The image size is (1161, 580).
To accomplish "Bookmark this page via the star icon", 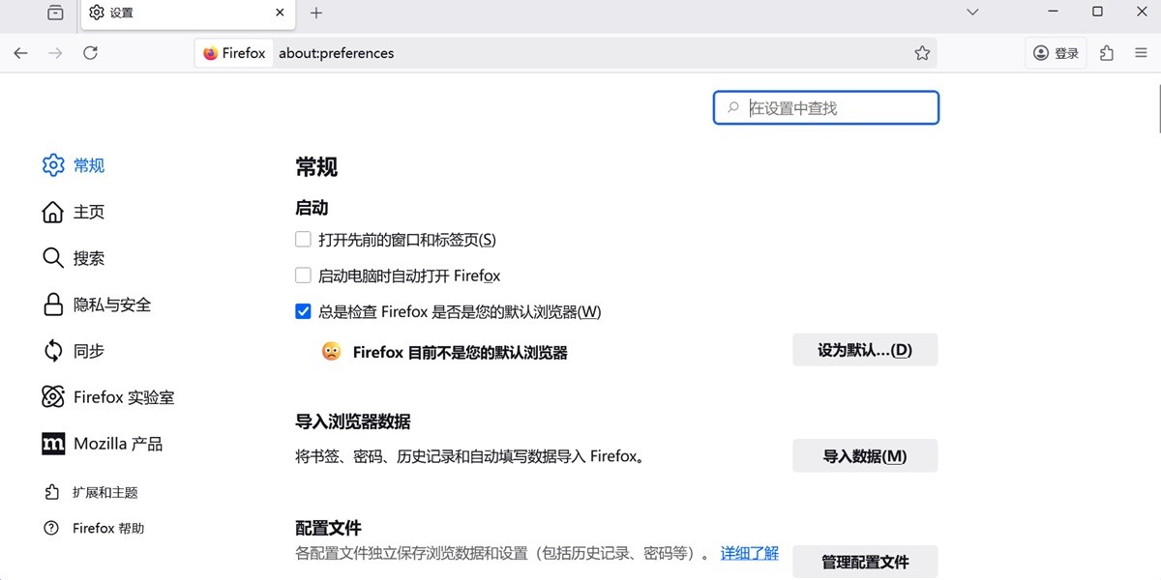I will (922, 53).
